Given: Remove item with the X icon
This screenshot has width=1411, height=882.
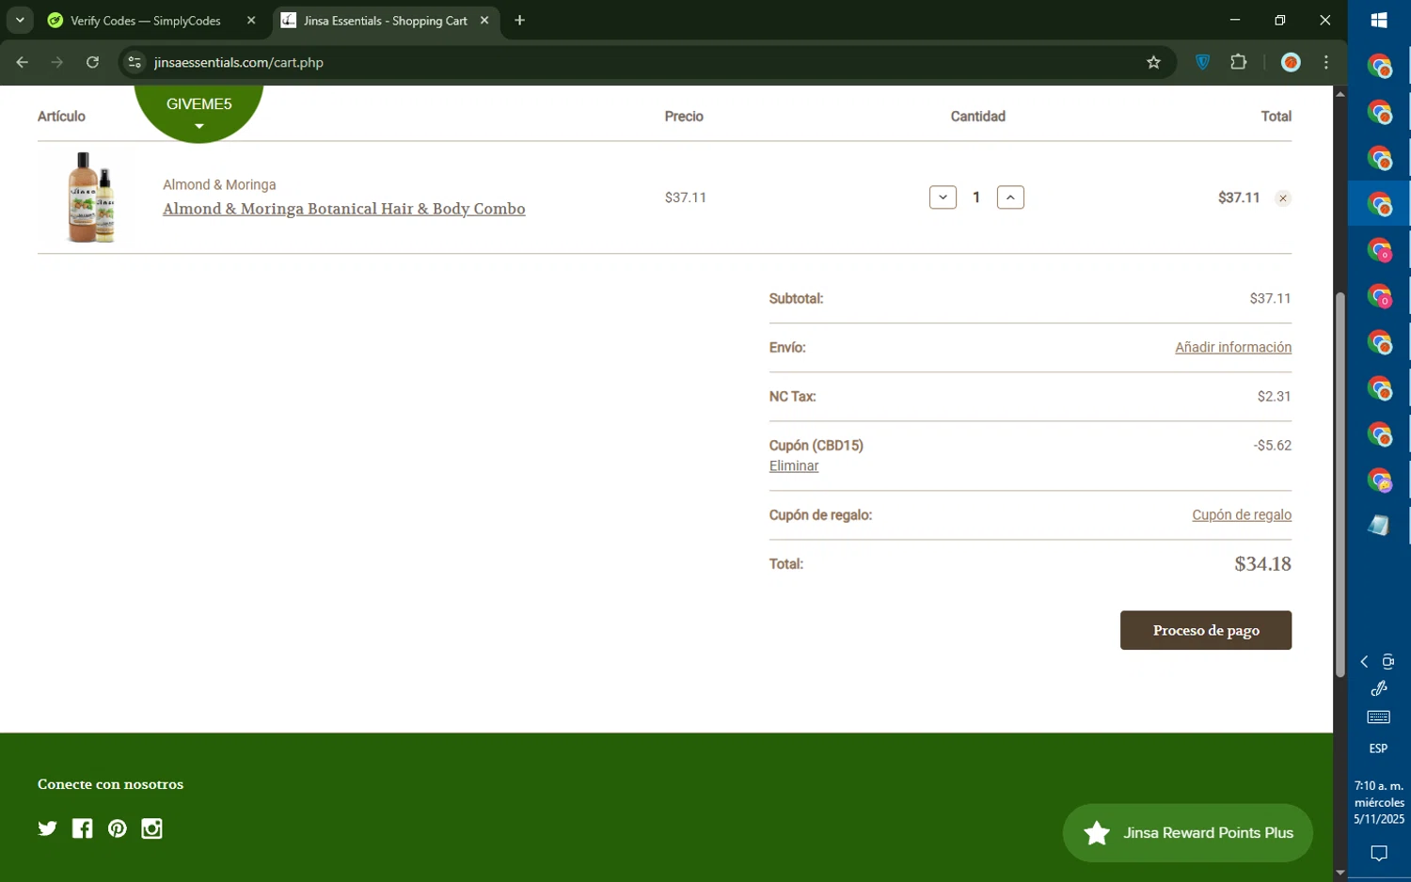Looking at the screenshot, I should (x=1282, y=198).
